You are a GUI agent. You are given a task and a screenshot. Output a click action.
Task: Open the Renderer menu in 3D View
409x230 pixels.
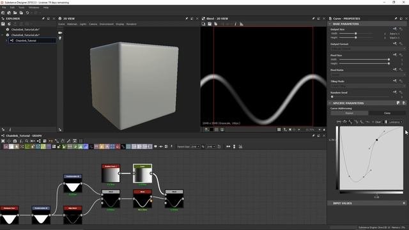132,24
